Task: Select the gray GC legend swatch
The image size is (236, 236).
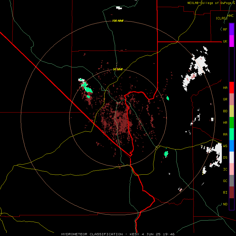Action: 232,181
